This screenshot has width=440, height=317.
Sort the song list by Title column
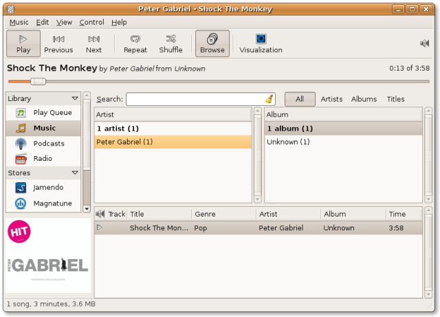(159, 214)
